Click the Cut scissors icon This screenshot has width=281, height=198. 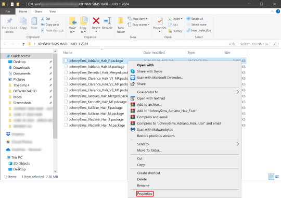tap(43, 18)
